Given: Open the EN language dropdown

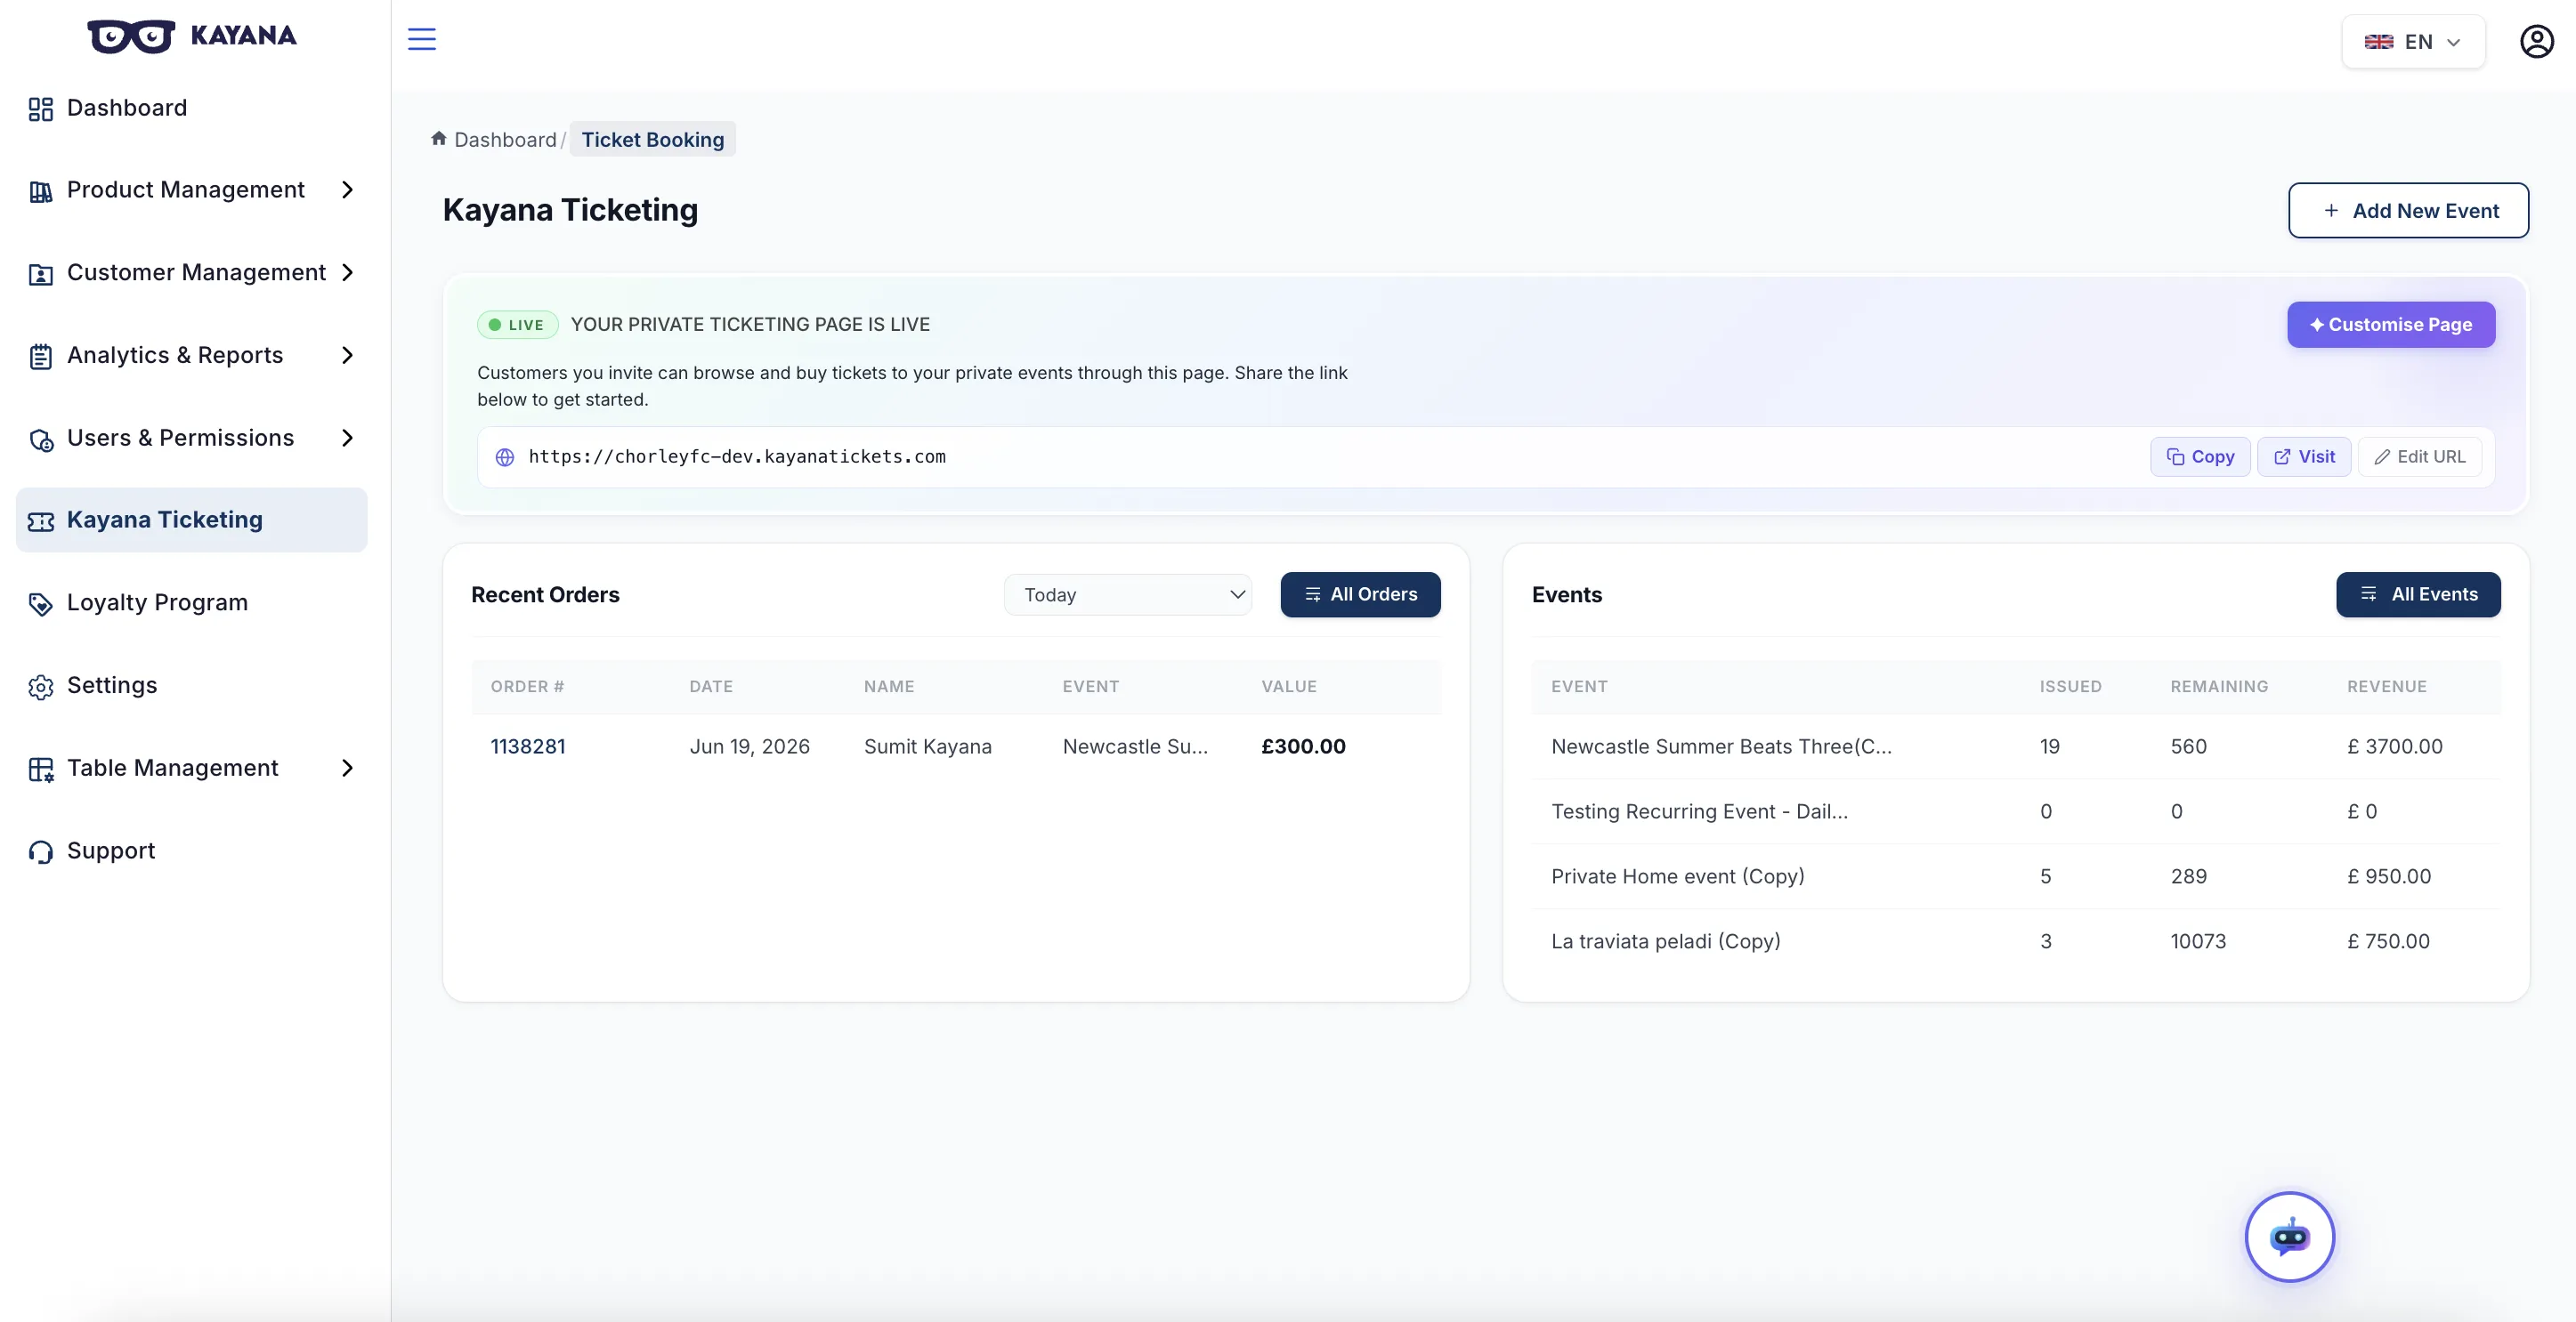Looking at the screenshot, I should [x=2413, y=42].
